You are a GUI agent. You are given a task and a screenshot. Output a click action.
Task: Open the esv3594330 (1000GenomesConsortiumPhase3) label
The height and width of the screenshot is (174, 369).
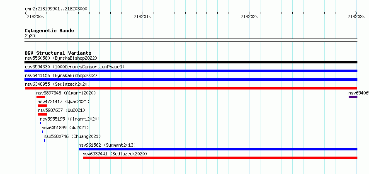tap(75, 67)
